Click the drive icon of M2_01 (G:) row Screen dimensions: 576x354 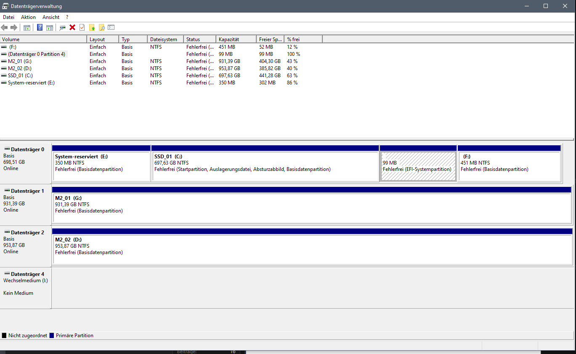[4, 61]
